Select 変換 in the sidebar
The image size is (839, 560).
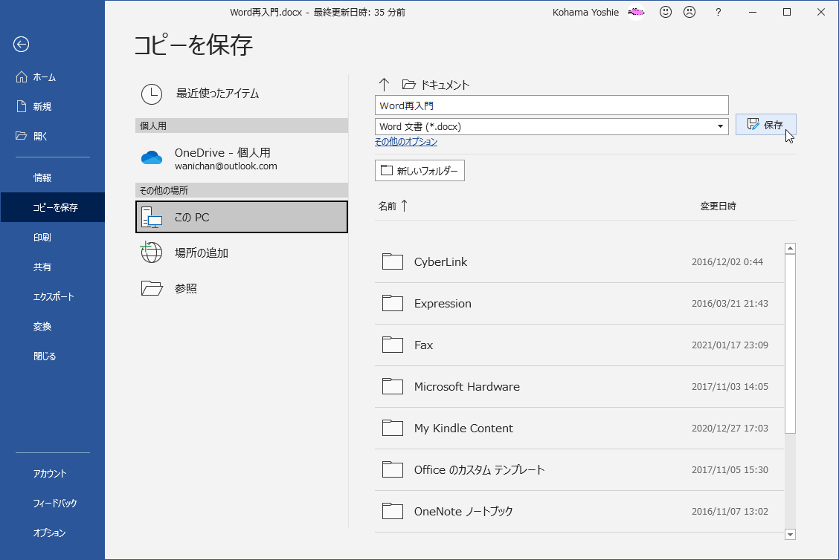tap(42, 326)
